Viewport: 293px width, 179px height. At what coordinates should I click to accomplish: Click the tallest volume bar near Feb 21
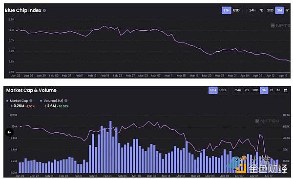110,147
